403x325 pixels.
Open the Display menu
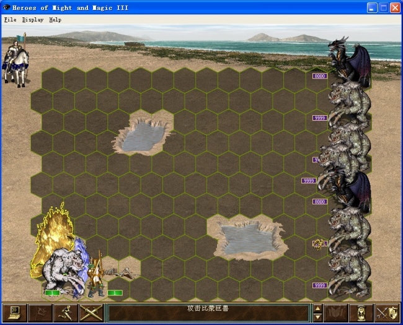pyautogui.click(x=33, y=20)
